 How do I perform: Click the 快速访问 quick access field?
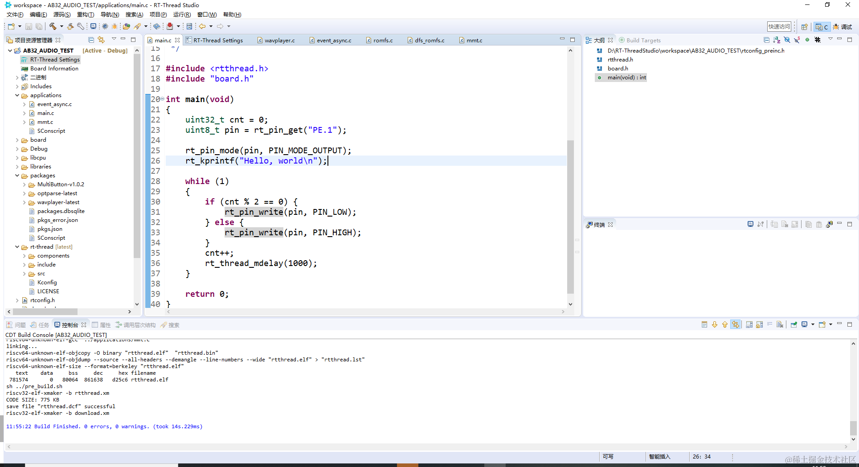(779, 27)
